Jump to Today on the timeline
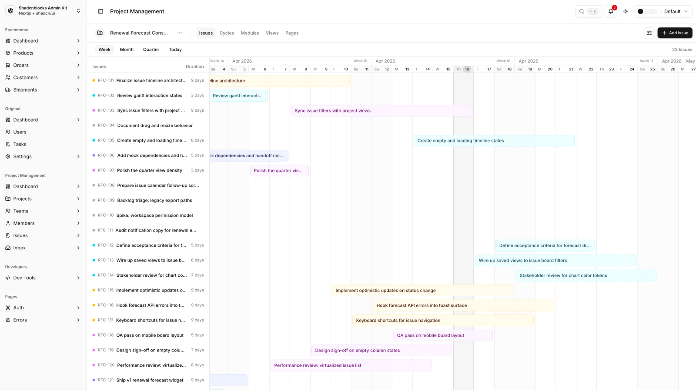The height and width of the screenshot is (391, 696). [175, 50]
